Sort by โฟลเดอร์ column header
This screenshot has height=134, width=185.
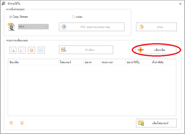click(x=71, y=62)
